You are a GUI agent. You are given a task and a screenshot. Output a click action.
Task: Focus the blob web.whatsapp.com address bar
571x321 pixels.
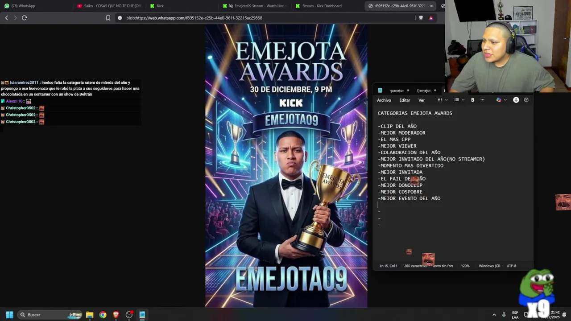(x=268, y=18)
